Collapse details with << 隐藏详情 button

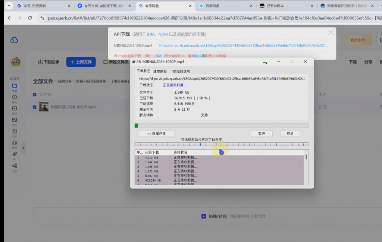[x=156, y=133]
